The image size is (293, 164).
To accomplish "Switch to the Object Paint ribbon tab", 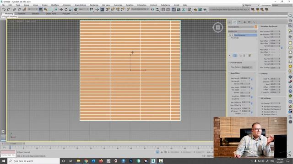I will [51, 14].
